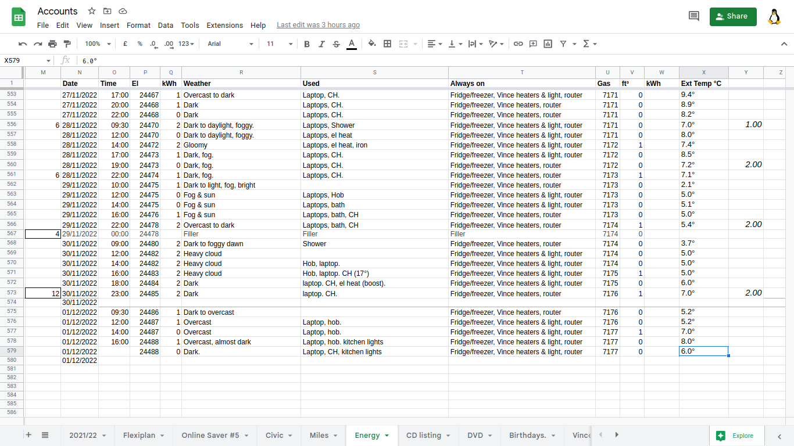
Task: Click the green Share button
Action: (733, 16)
